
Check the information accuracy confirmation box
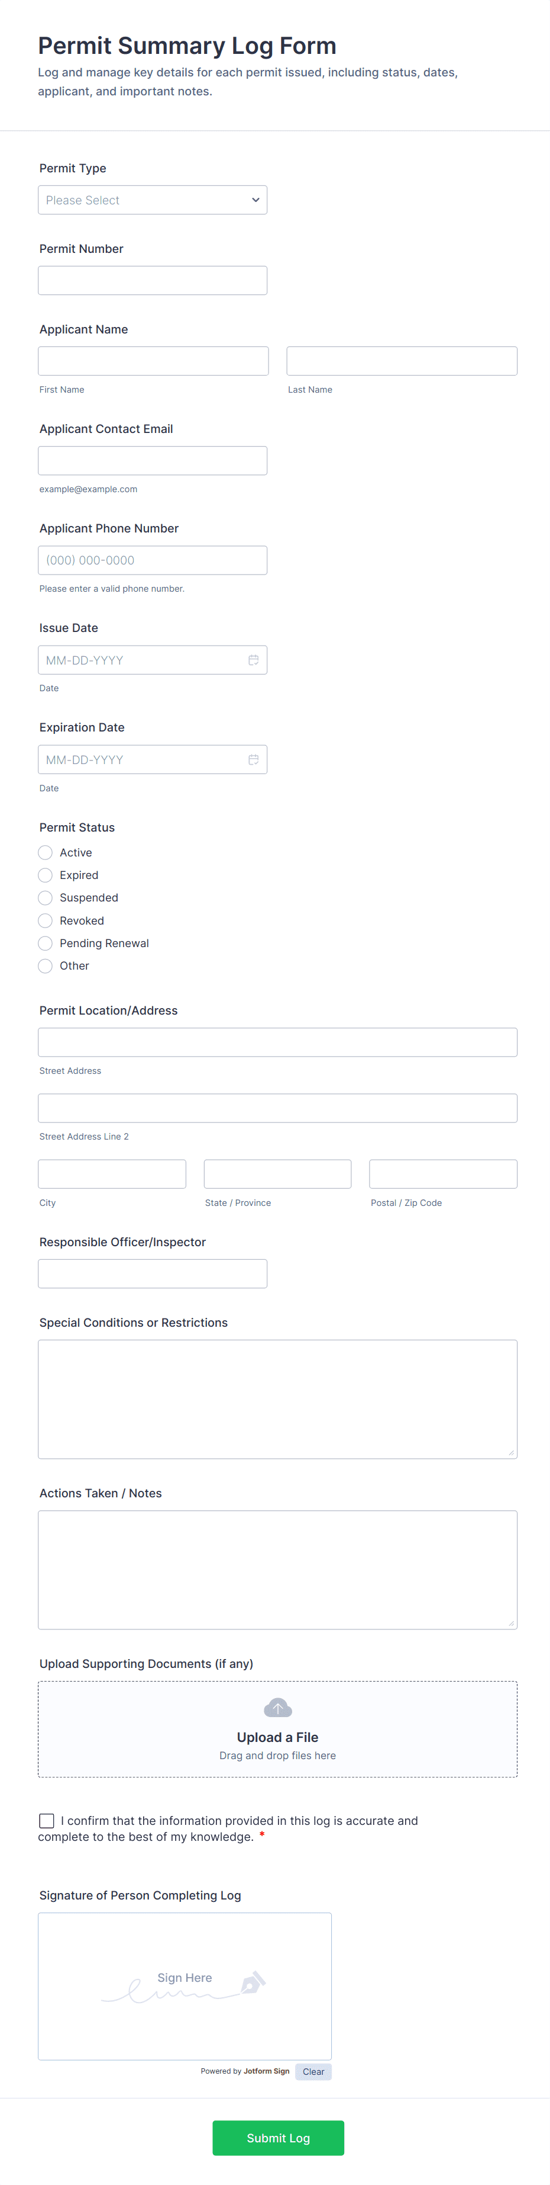[46, 1820]
